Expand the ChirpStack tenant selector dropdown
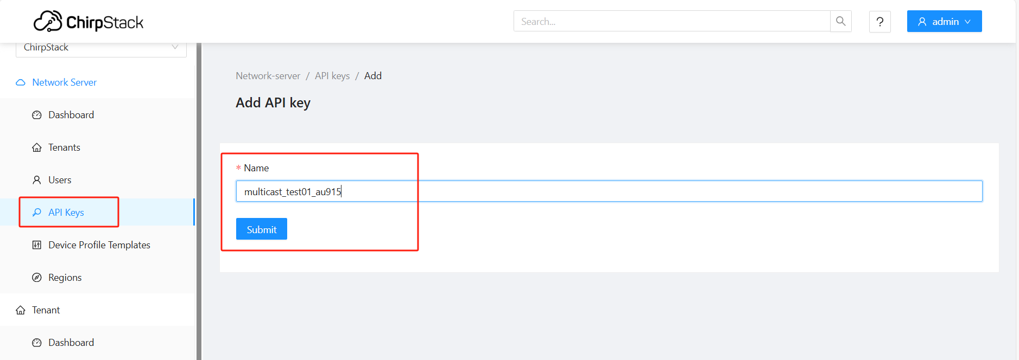Image resolution: width=1019 pixels, height=360 pixels. coord(101,48)
